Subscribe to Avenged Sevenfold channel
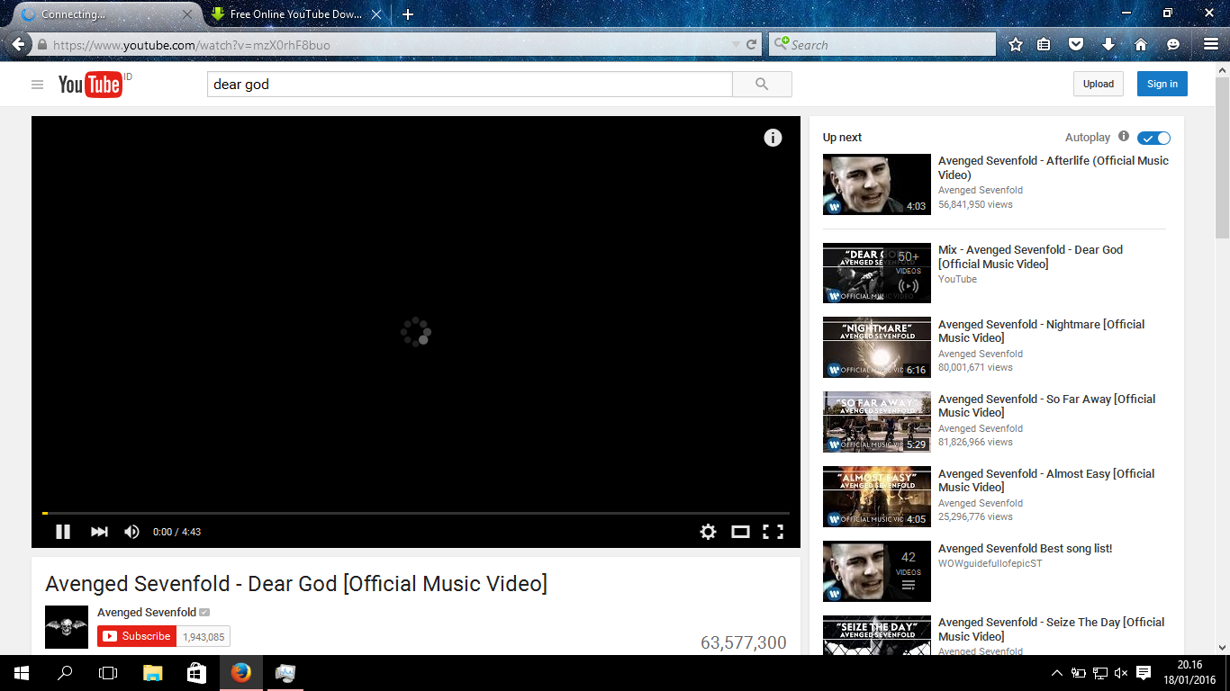Screen dimensions: 1230x691 (x=137, y=636)
